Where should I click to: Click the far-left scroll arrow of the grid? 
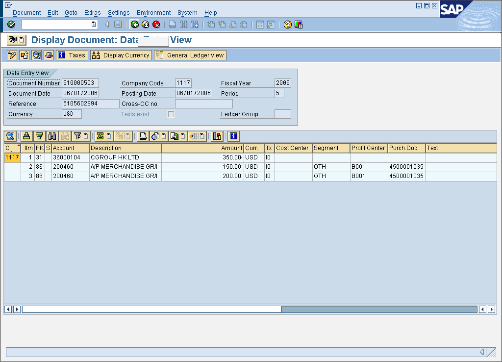click(8, 309)
